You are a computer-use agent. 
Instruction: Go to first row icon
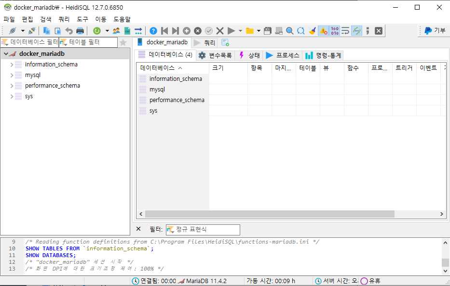(x=164, y=31)
